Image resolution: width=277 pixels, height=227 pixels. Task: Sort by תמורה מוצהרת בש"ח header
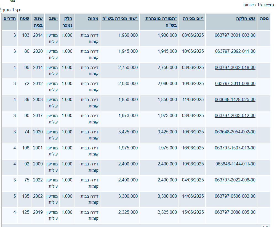click(x=161, y=22)
